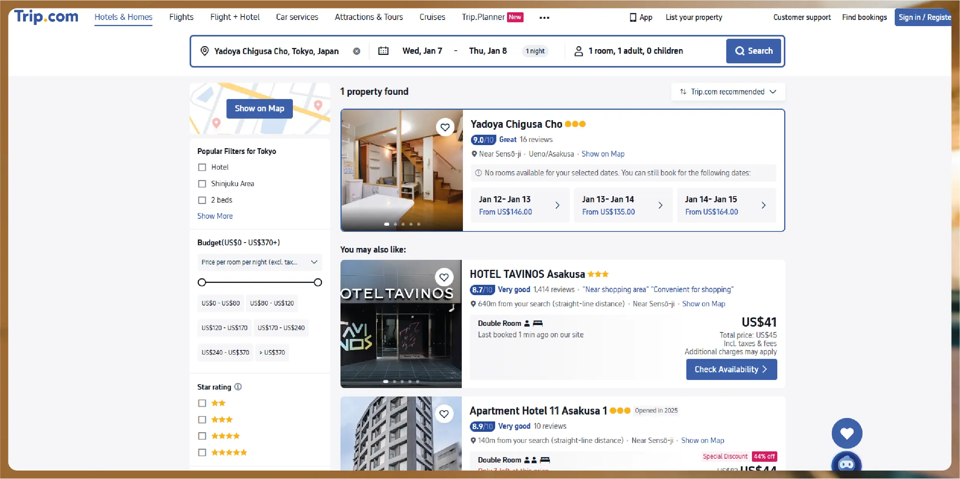Viewport: 960px width, 479px height.
Task: Click Show More under Popular Filters
Action: click(x=215, y=216)
